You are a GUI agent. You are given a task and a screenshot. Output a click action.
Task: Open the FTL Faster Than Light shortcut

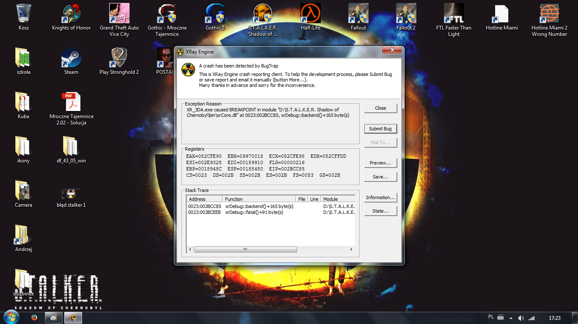pyautogui.click(x=454, y=14)
